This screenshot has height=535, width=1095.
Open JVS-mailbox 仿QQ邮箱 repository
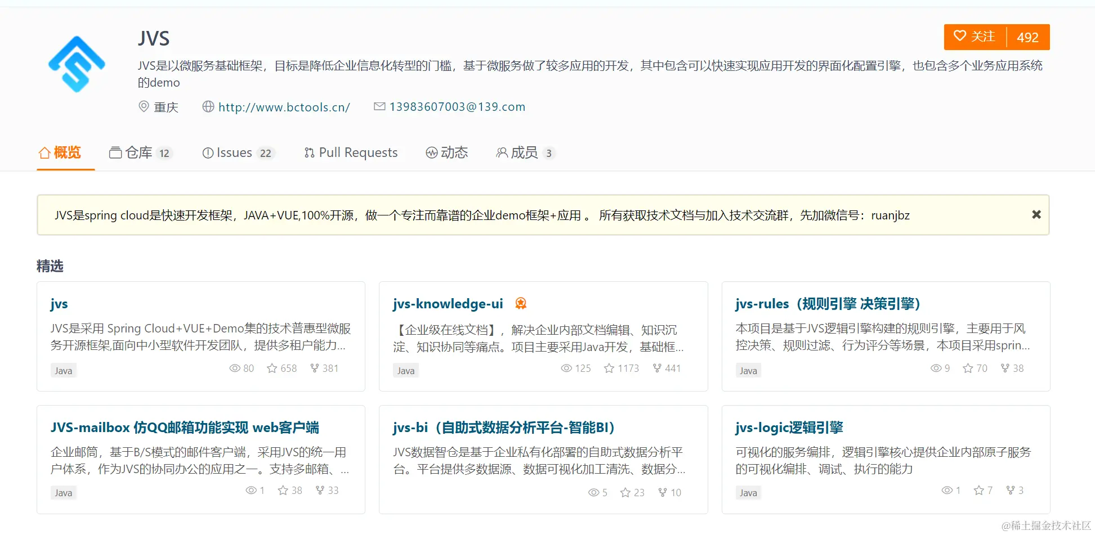pos(185,428)
